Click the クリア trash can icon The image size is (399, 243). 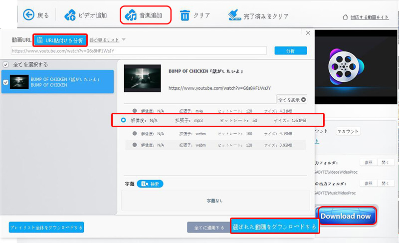[185, 15]
